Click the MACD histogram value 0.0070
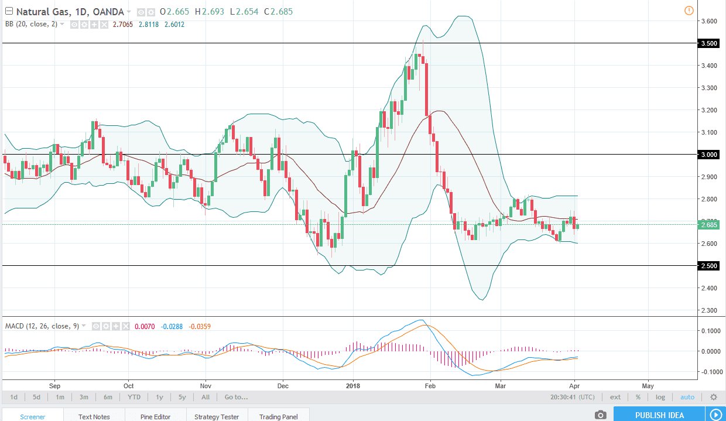The width and height of the screenshot is (726, 421). pos(145,326)
